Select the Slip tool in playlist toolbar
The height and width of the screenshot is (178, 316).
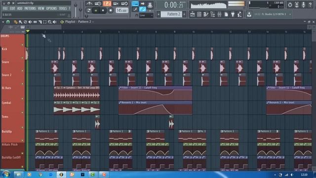coord(35,22)
